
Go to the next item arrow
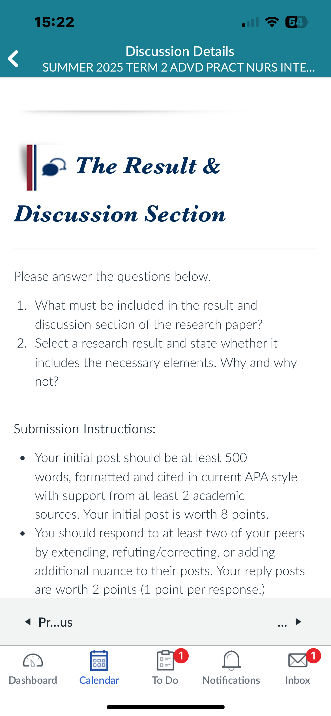click(x=298, y=622)
